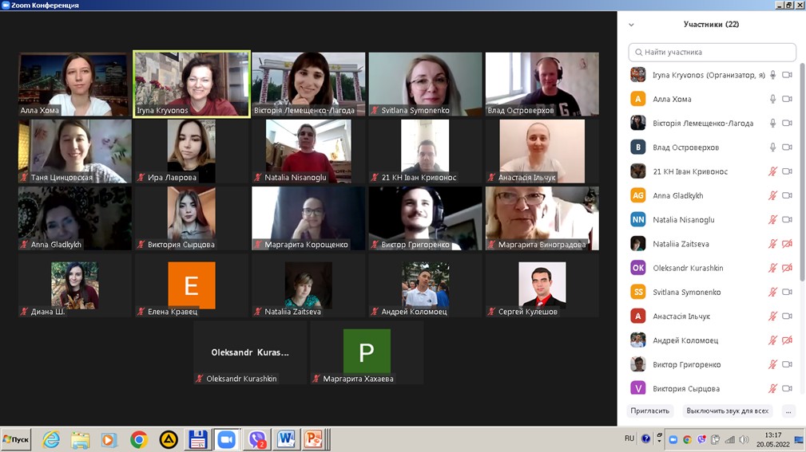Select Влад Островерхов video tile
This screenshot has height=452, width=806.
tap(542, 85)
